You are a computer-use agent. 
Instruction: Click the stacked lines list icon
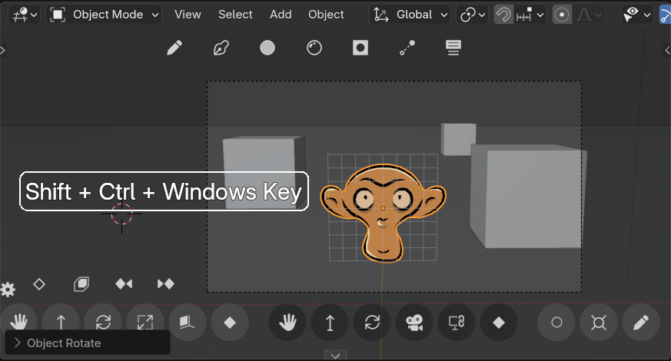point(453,48)
